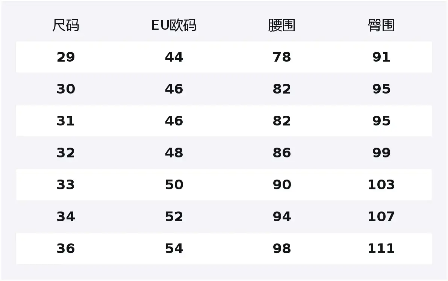Click EU size 54 cell
448x281 pixels.
174,249
